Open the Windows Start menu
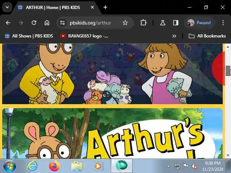This screenshot has width=231, height=173. coord(10,166)
